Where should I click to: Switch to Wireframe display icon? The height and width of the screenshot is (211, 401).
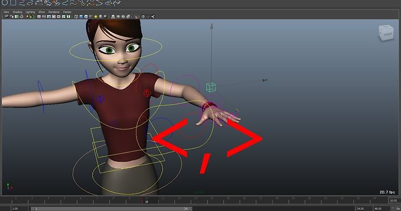tap(76, 17)
